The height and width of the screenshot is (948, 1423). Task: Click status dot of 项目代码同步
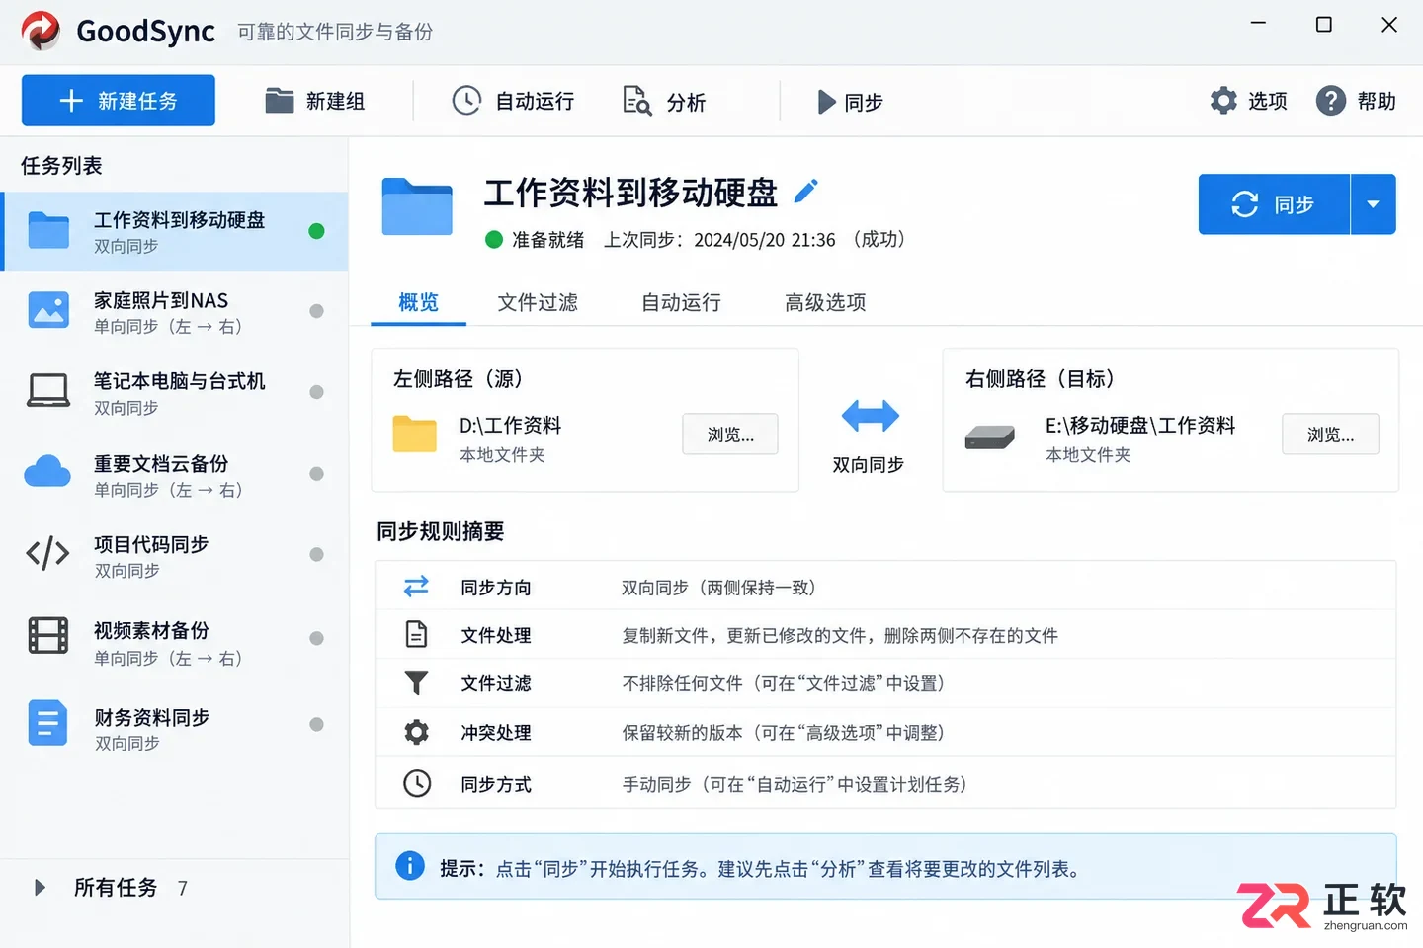point(316,555)
